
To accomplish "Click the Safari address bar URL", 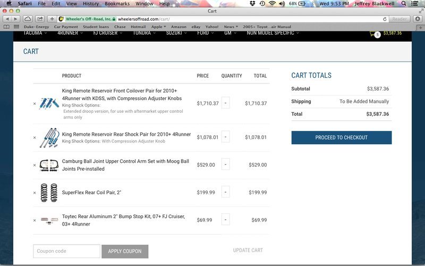I will coord(143,19).
